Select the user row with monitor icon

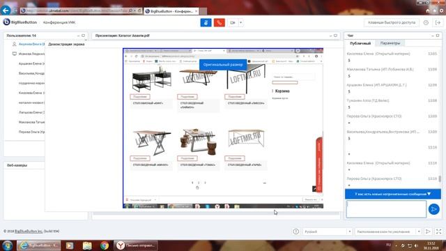pyautogui.click(x=29, y=54)
